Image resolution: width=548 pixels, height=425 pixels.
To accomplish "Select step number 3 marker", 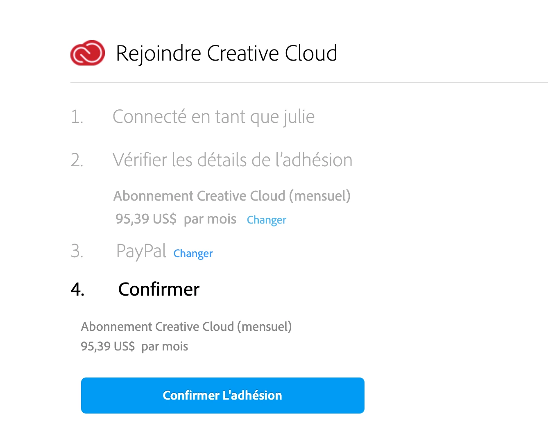I will click(x=77, y=251).
